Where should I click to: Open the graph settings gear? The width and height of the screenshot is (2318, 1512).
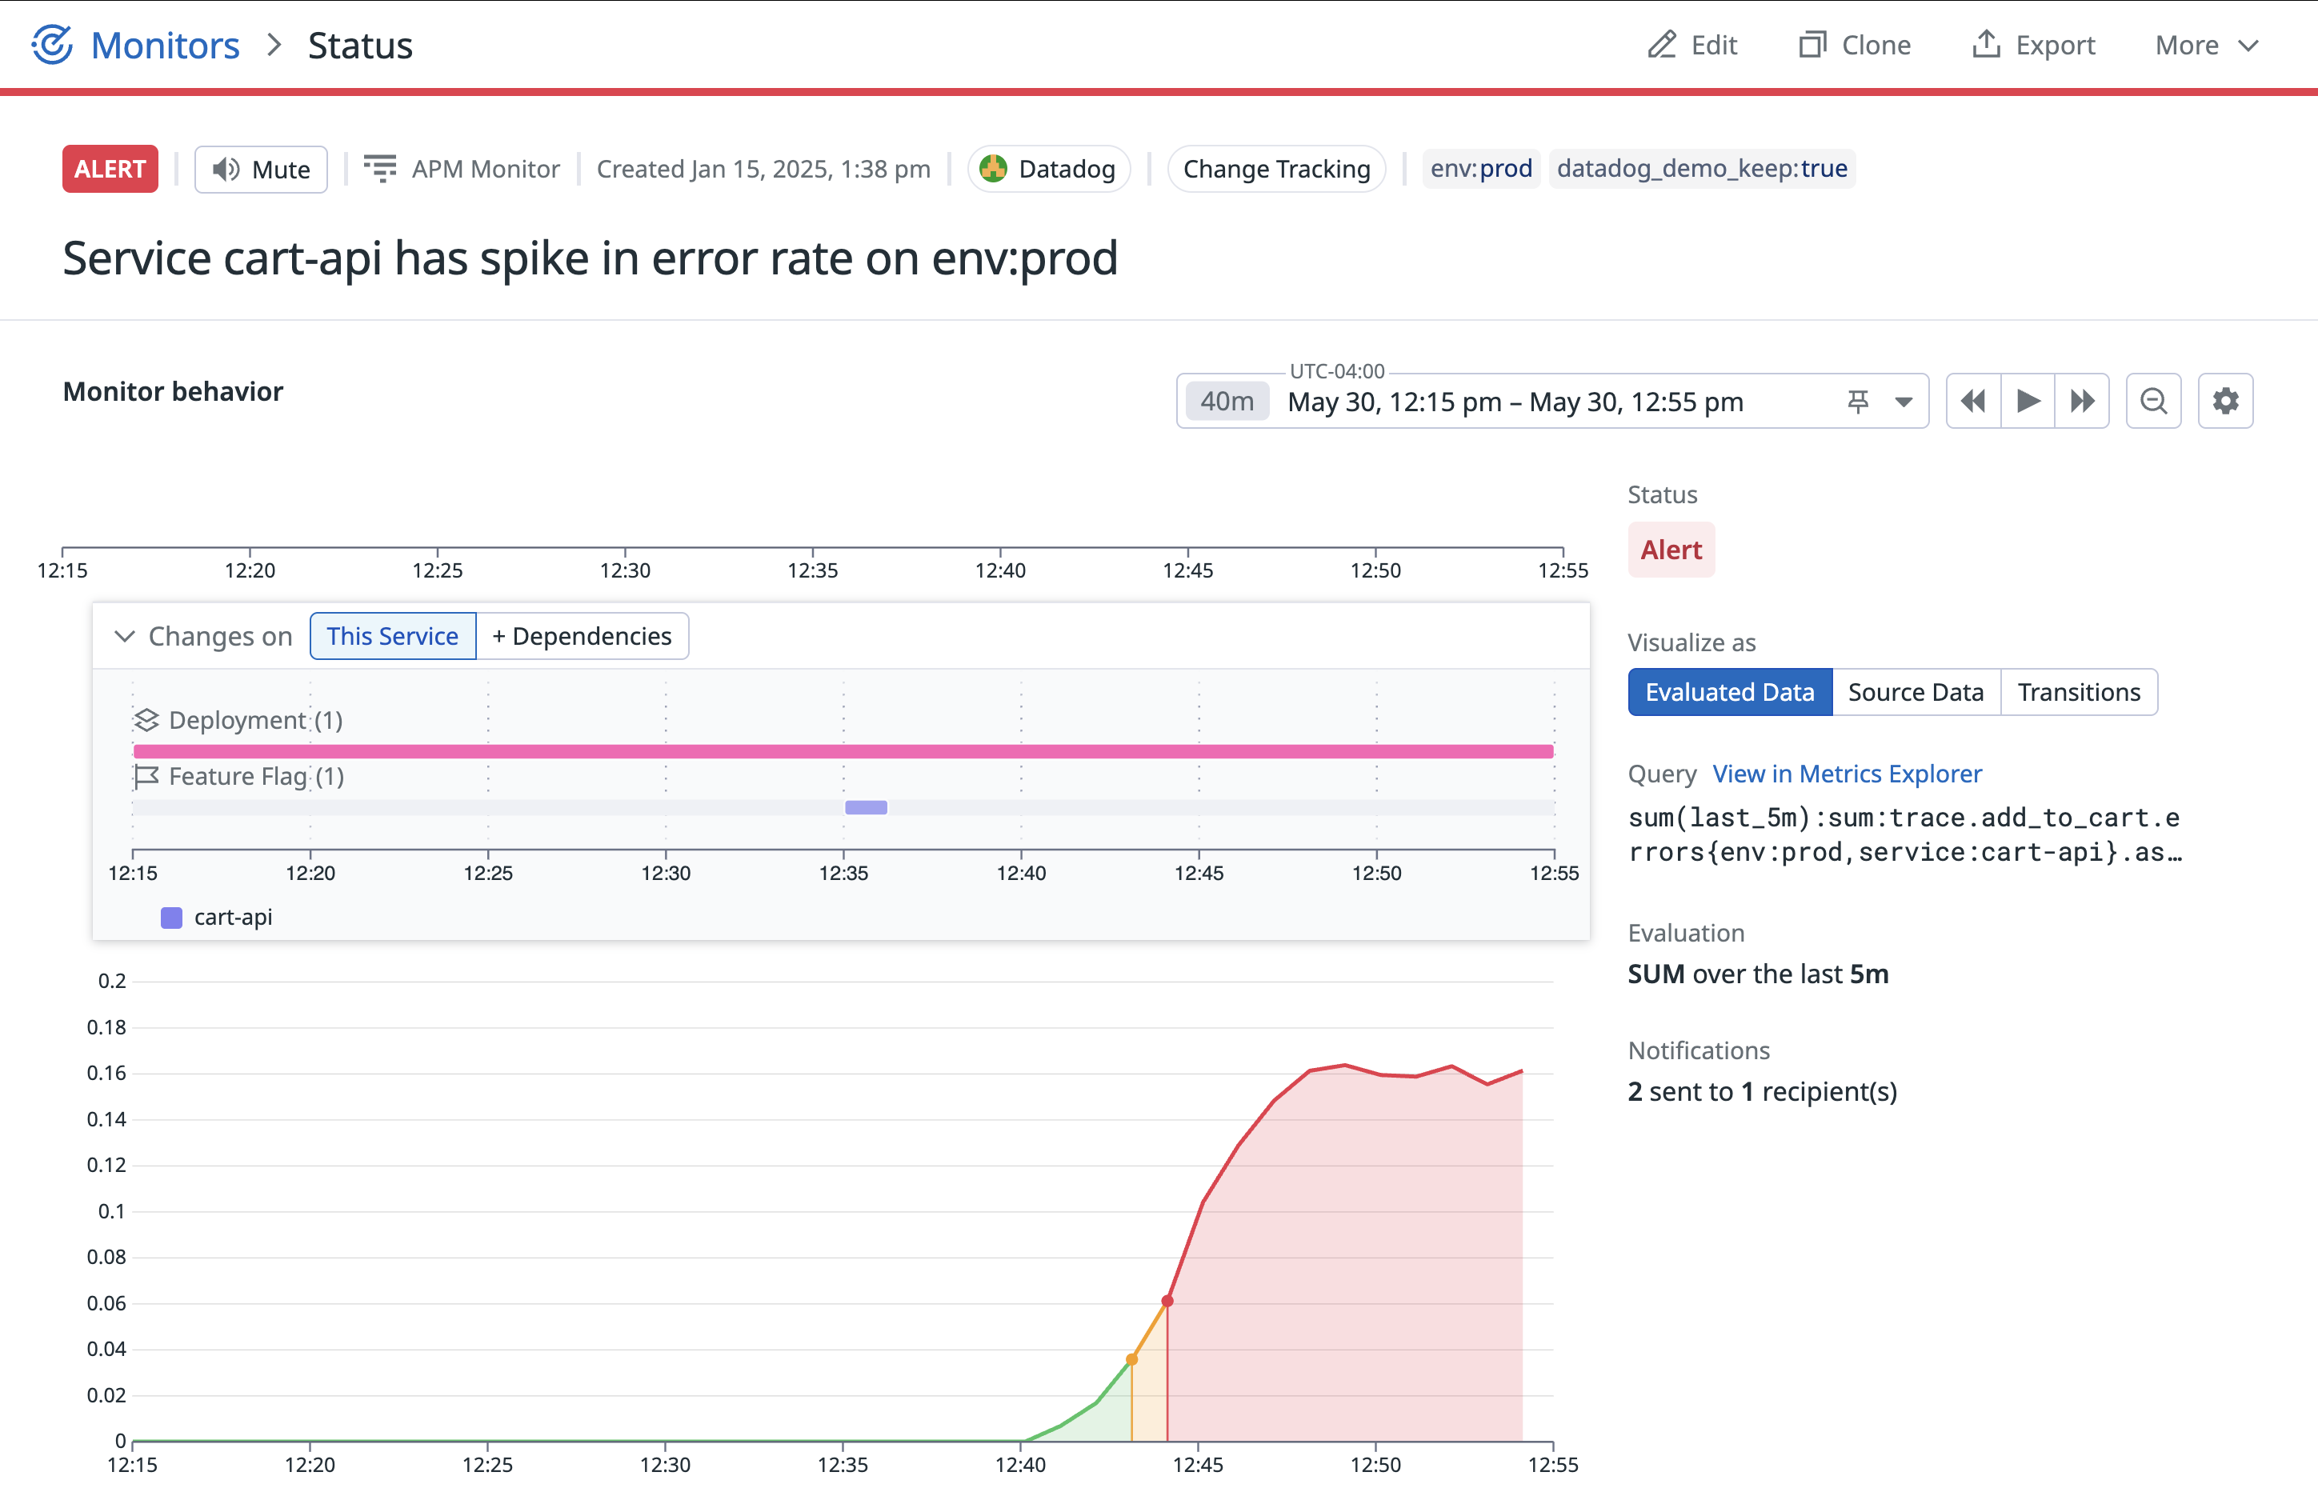[x=2225, y=401]
